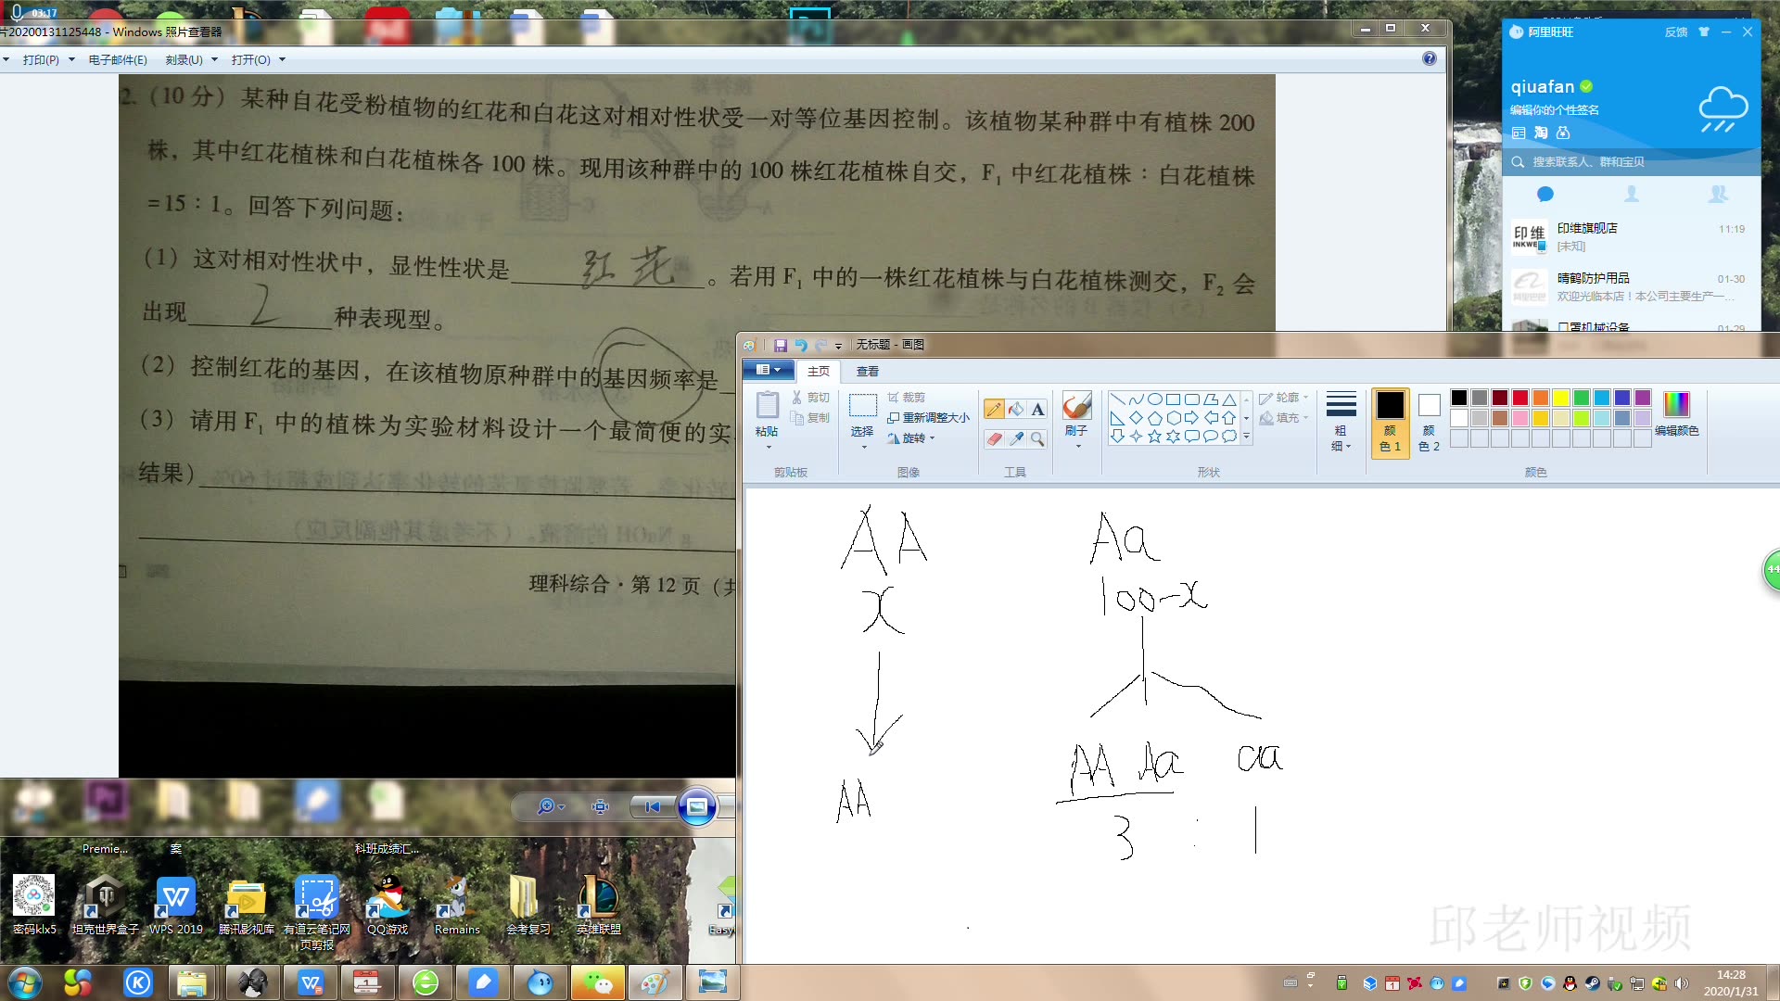The image size is (1780, 1001).
Task: Open the 旋转 rotate dropdown
Action: [912, 438]
